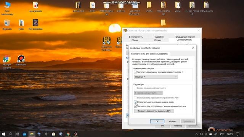The width and height of the screenshot is (244, 137).
Task: Select 'Совместимость для всех пользователей' tab
Action: (x=149, y=54)
